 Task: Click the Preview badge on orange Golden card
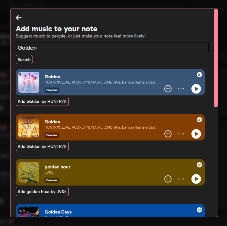coord(52,135)
